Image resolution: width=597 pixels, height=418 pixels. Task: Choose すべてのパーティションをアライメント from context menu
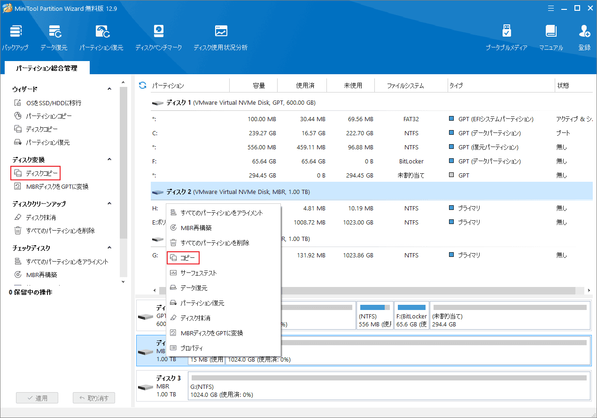coord(223,213)
